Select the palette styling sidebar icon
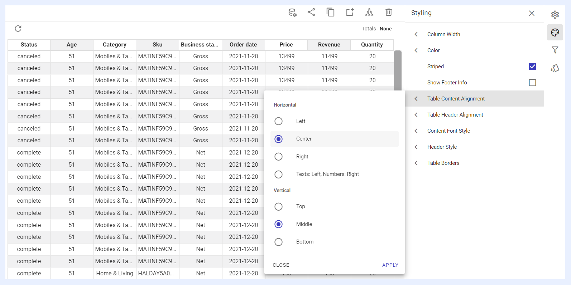 555,33
